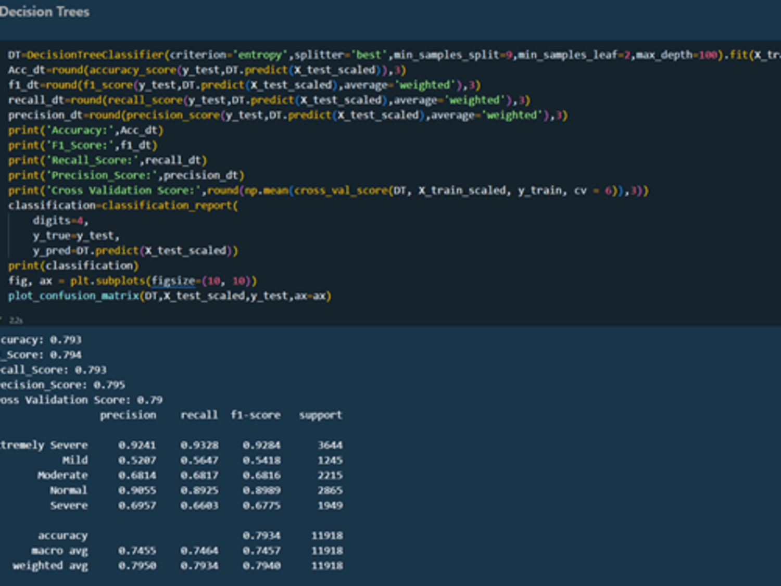This screenshot has height=586, width=781.
Task: Click the print('F1_Score:',f1_dt) line
Action: pyautogui.click(x=83, y=145)
